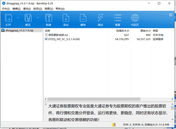The width and height of the screenshot is (176, 129).
Task: Open the 选项(O) menu
Action: (38, 9)
